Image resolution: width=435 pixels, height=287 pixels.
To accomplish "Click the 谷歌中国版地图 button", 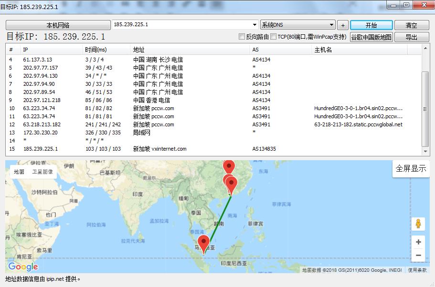I will (371, 36).
